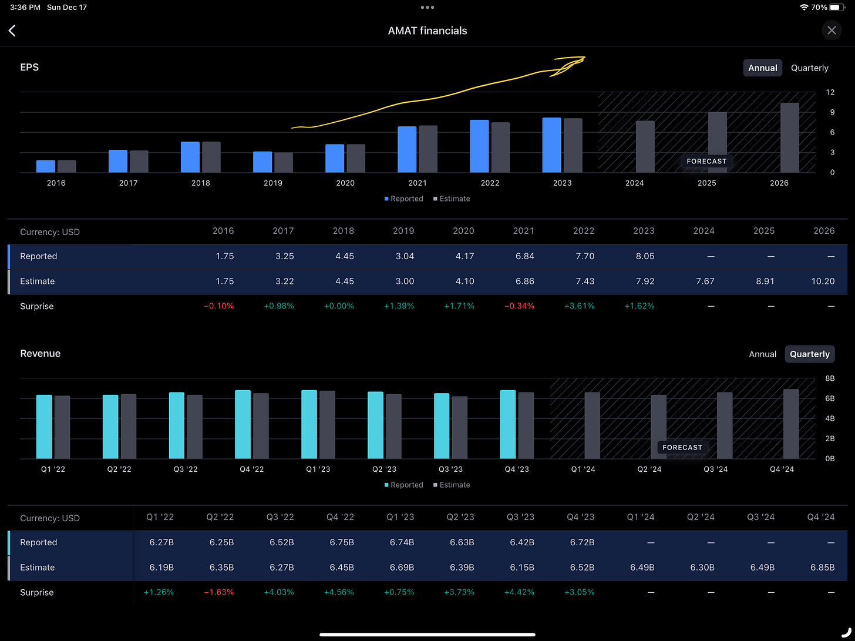Click reported EPS value 6.84
Screen dimensions: 855x641
pos(524,256)
